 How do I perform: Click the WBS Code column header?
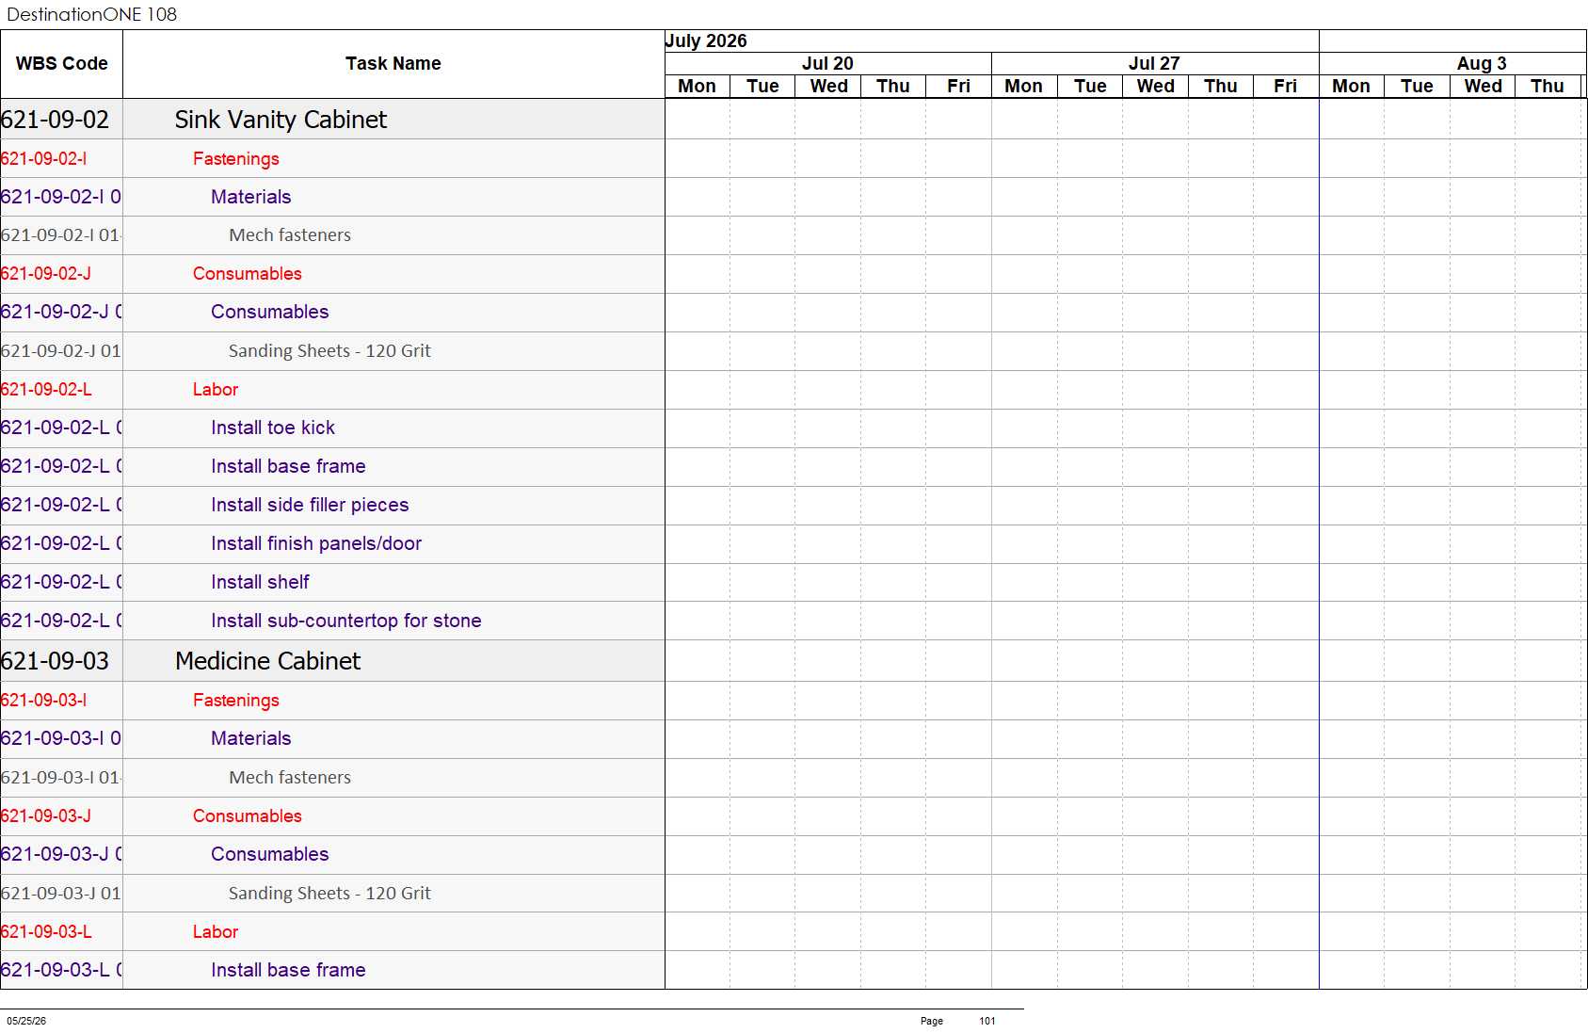pos(61,64)
